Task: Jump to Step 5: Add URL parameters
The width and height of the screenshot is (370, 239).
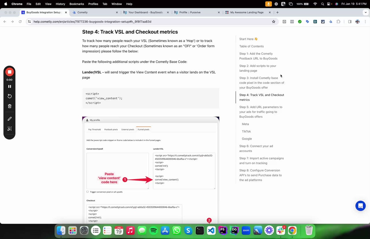Action: pyautogui.click(x=261, y=112)
